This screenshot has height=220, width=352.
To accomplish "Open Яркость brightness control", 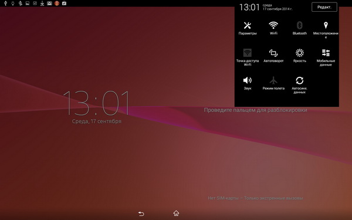I will (x=299, y=56).
